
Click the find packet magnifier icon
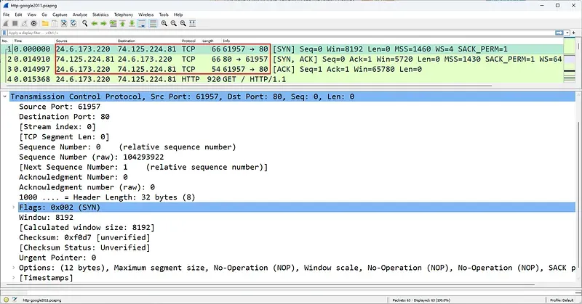point(84,23)
